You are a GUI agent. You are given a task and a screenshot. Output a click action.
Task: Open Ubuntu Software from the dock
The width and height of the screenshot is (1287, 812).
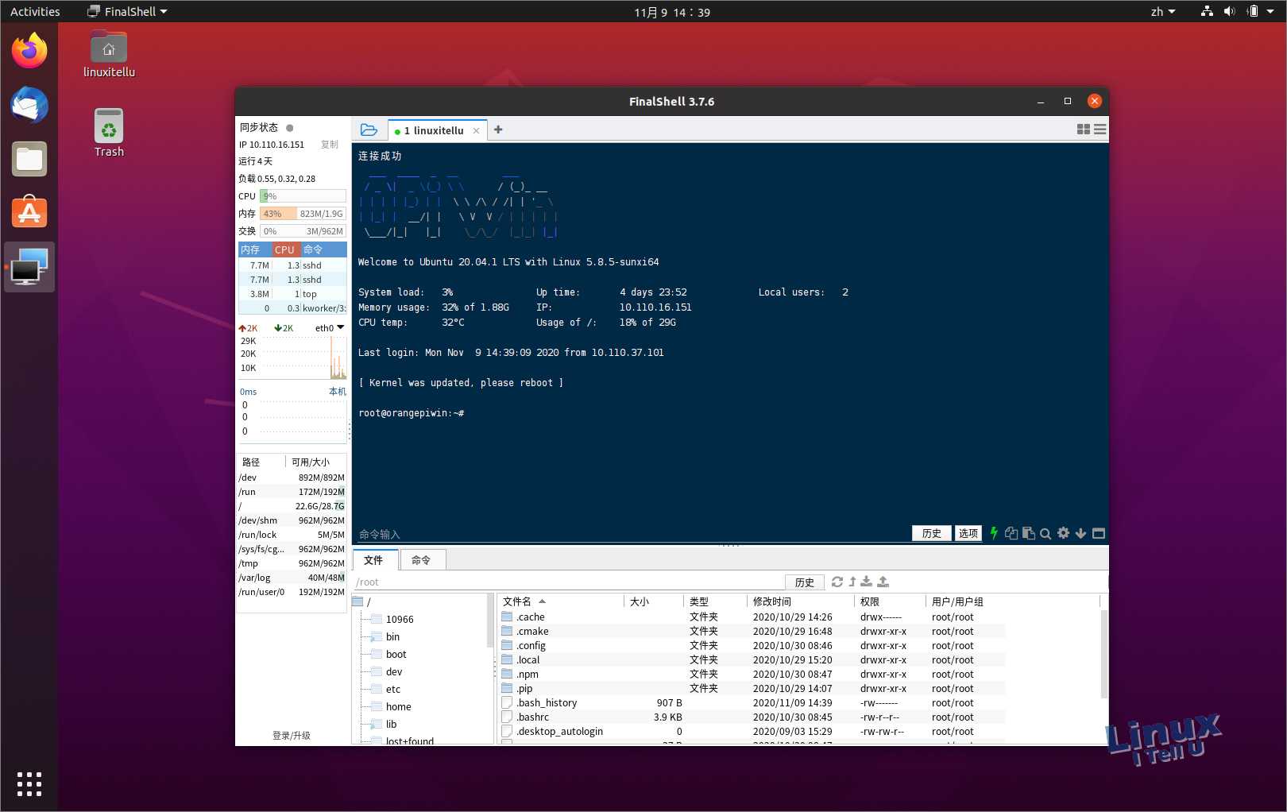click(x=29, y=213)
